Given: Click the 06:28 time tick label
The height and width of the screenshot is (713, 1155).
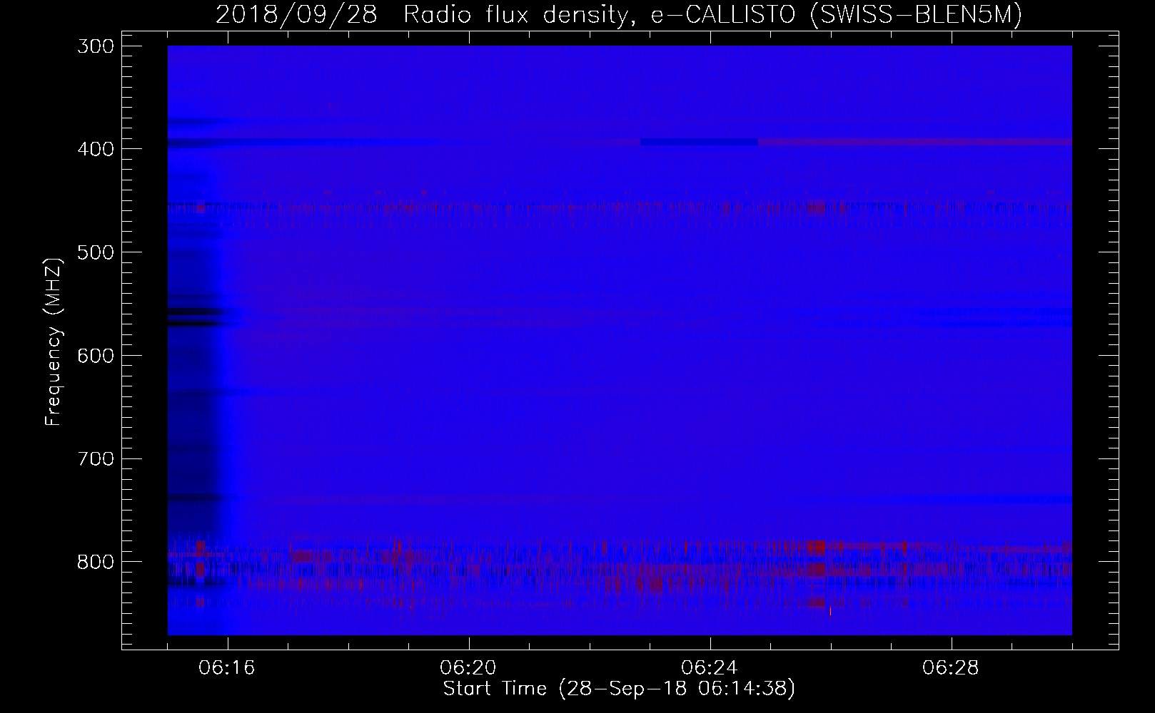Looking at the screenshot, I should point(952,668).
